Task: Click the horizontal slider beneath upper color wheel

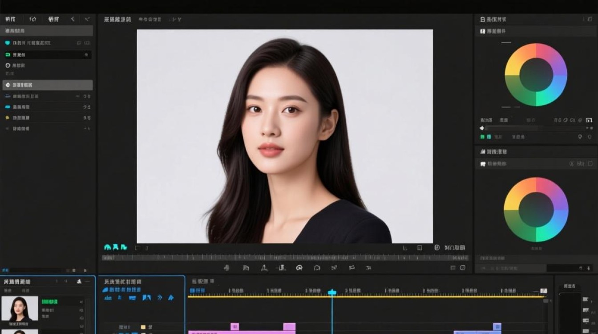Action: tap(536, 128)
